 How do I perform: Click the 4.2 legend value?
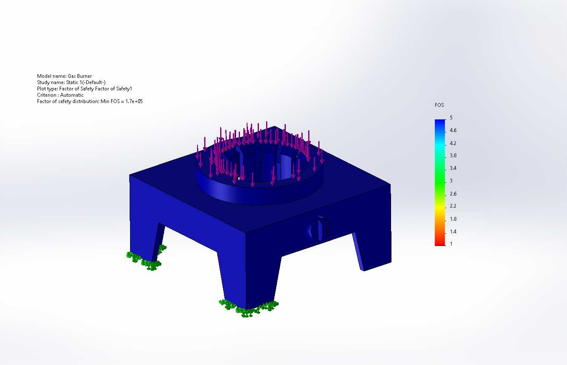pos(453,143)
